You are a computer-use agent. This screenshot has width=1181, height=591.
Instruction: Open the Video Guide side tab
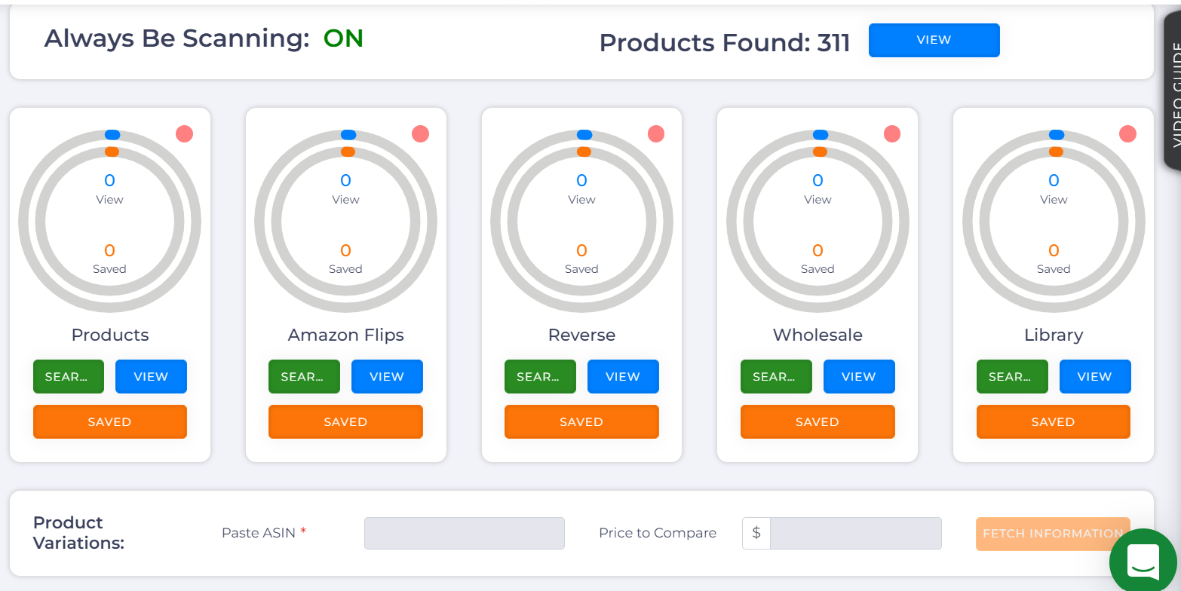point(1173,94)
